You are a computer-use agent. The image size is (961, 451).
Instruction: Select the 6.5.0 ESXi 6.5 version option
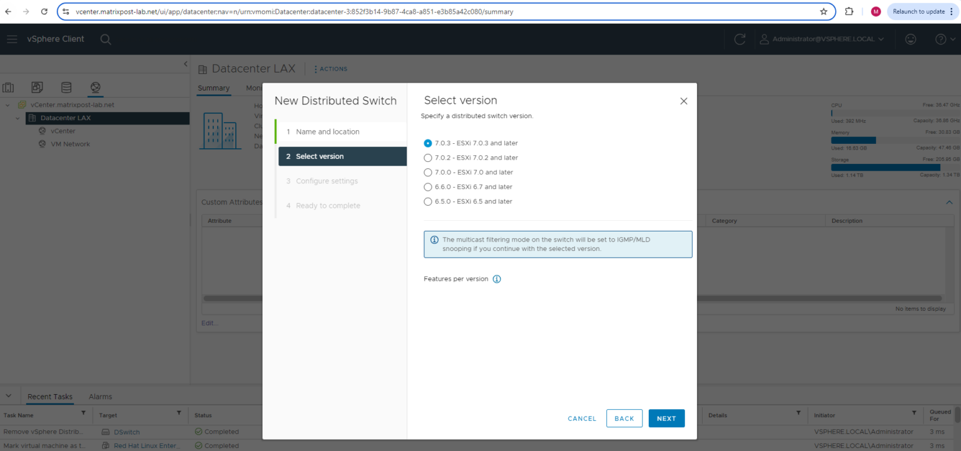click(427, 201)
